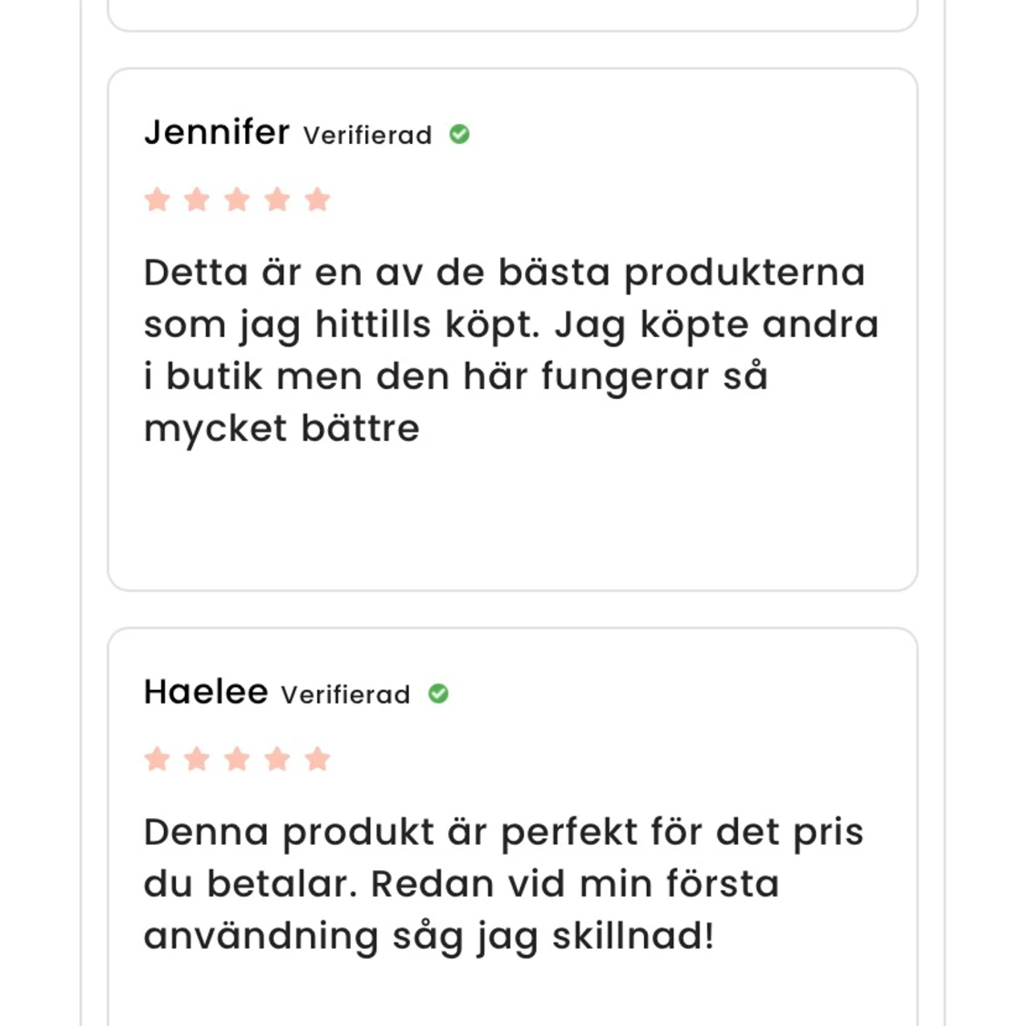Click the third star in Jennifer's rating
This screenshot has width=1025, height=1026.
point(237,200)
